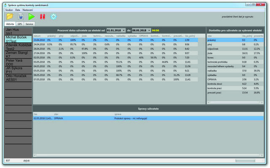Select the OPRAVA statistics row
Viewport: 270px width, 168px height.
(235, 79)
